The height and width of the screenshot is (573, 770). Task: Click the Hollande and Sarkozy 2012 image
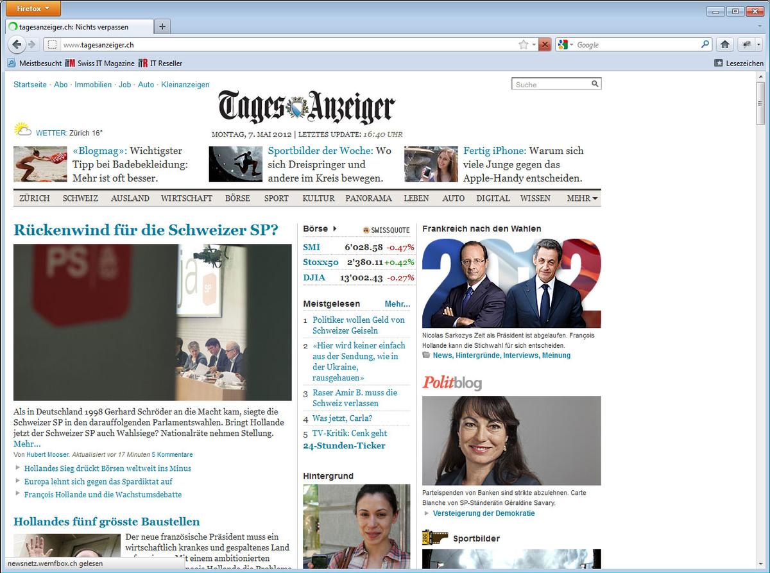[511, 283]
